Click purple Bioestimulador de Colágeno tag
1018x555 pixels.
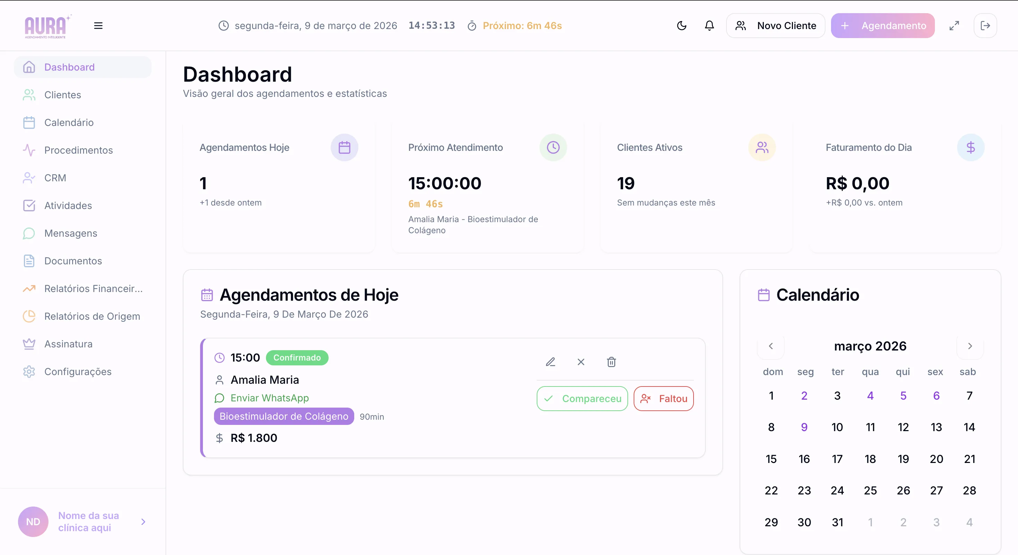[284, 416]
